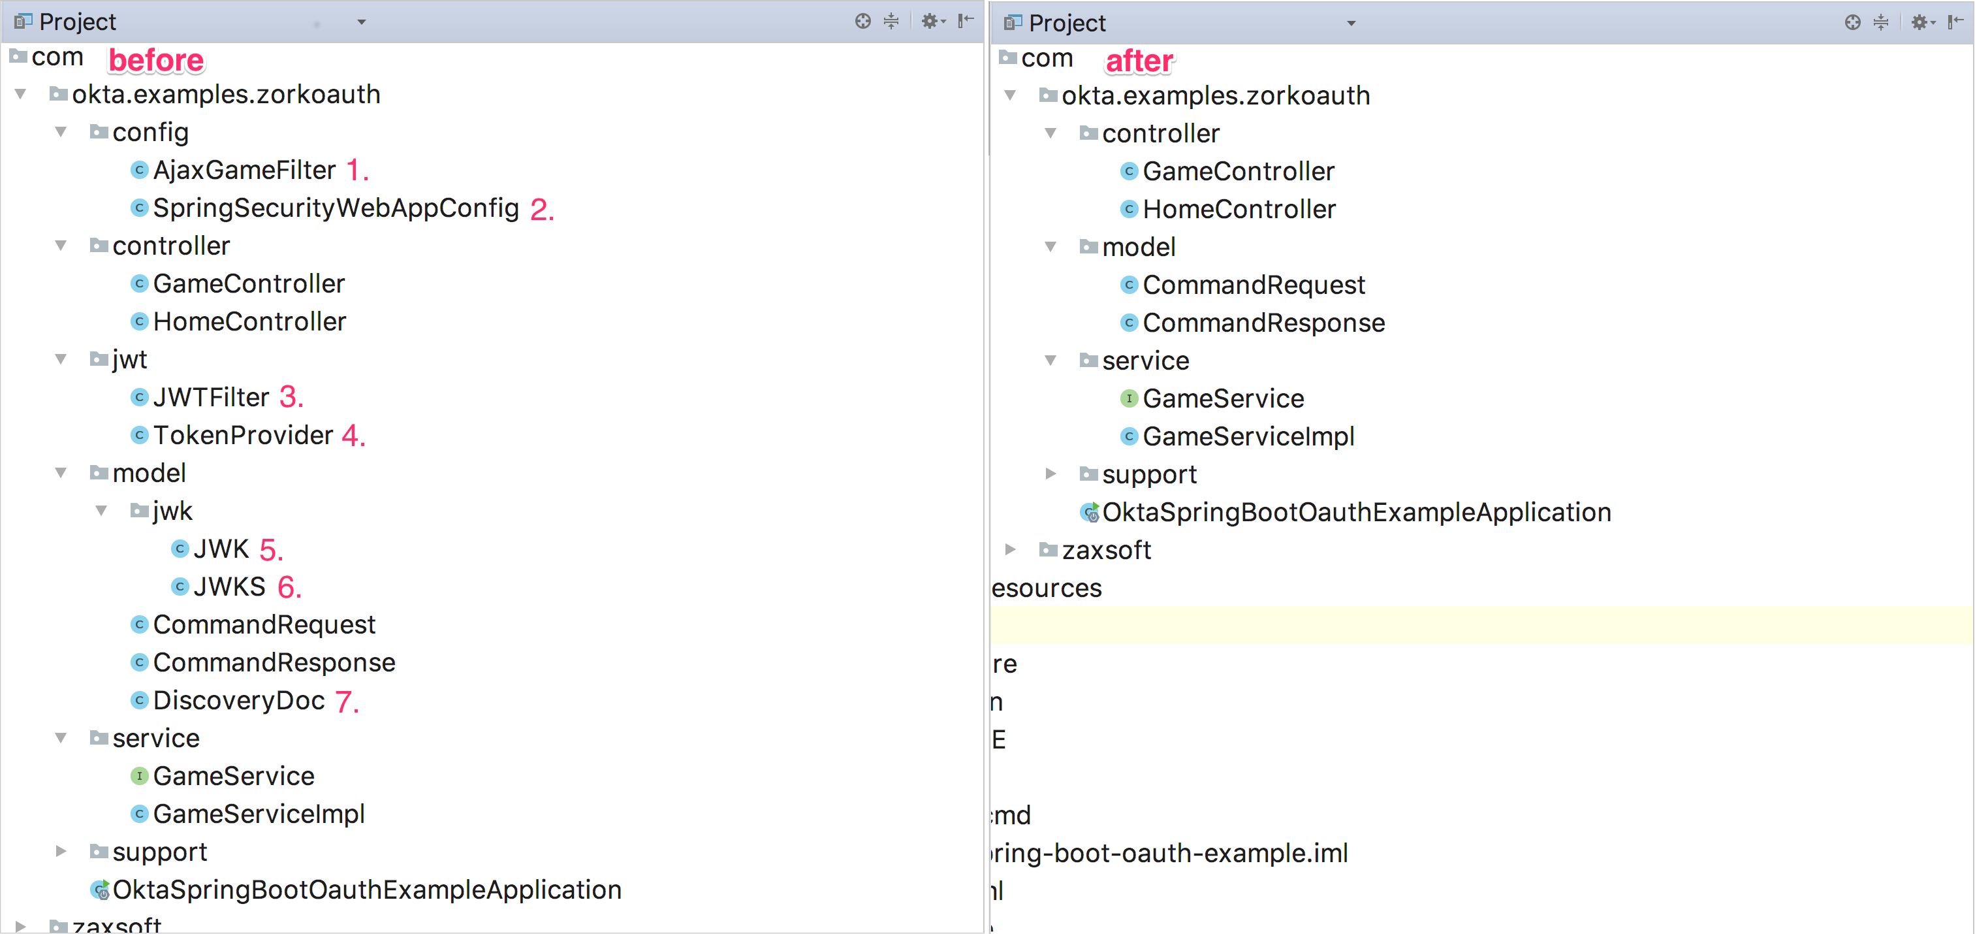Select SpringSecurityWebAppConfig class in config
Screen dimensions: 1975x934
335,208
